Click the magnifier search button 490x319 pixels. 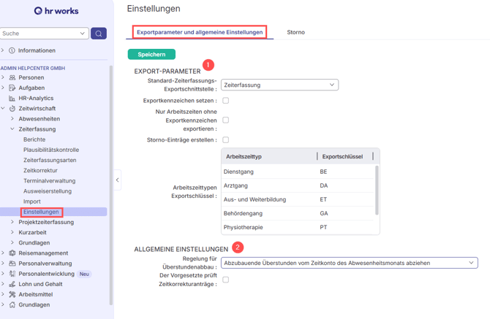pyautogui.click(x=99, y=34)
